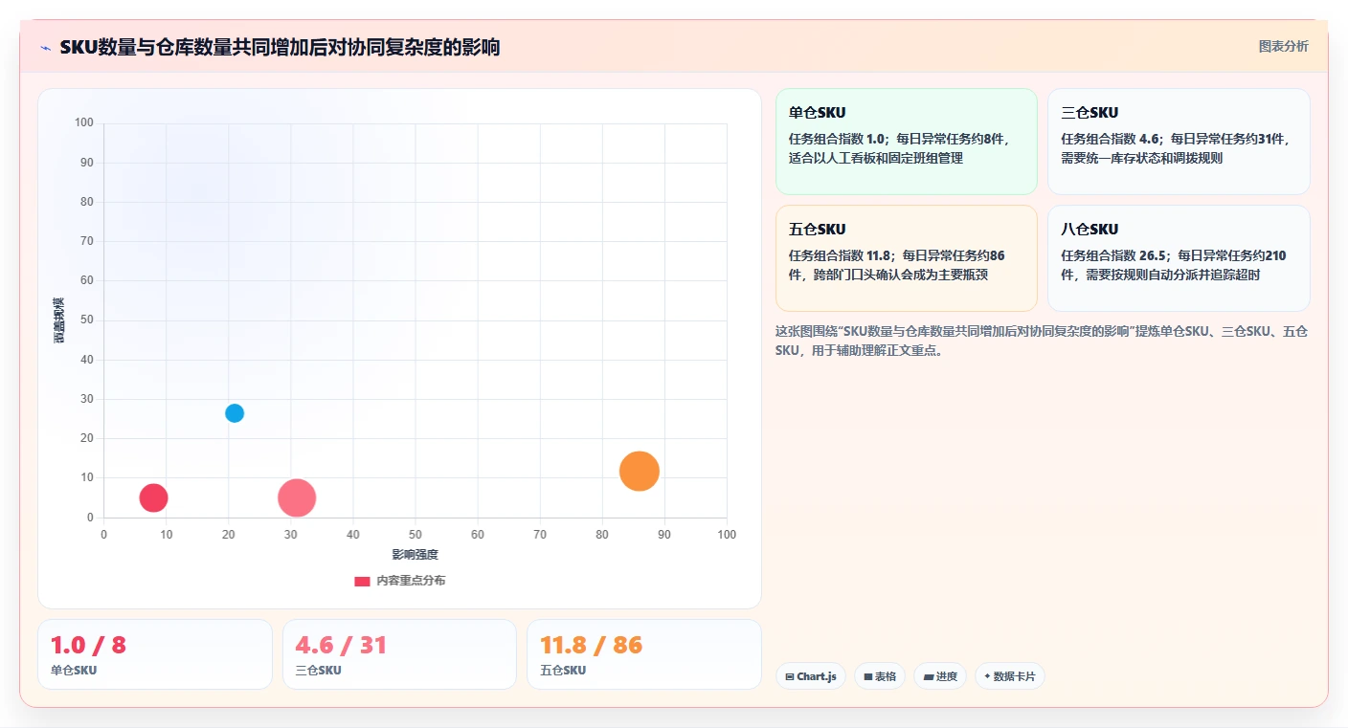This screenshot has height=728, width=1348.
Task: Click the 1.0 / 8 stat card
Action: pyautogui.click(x=155, y=654)
